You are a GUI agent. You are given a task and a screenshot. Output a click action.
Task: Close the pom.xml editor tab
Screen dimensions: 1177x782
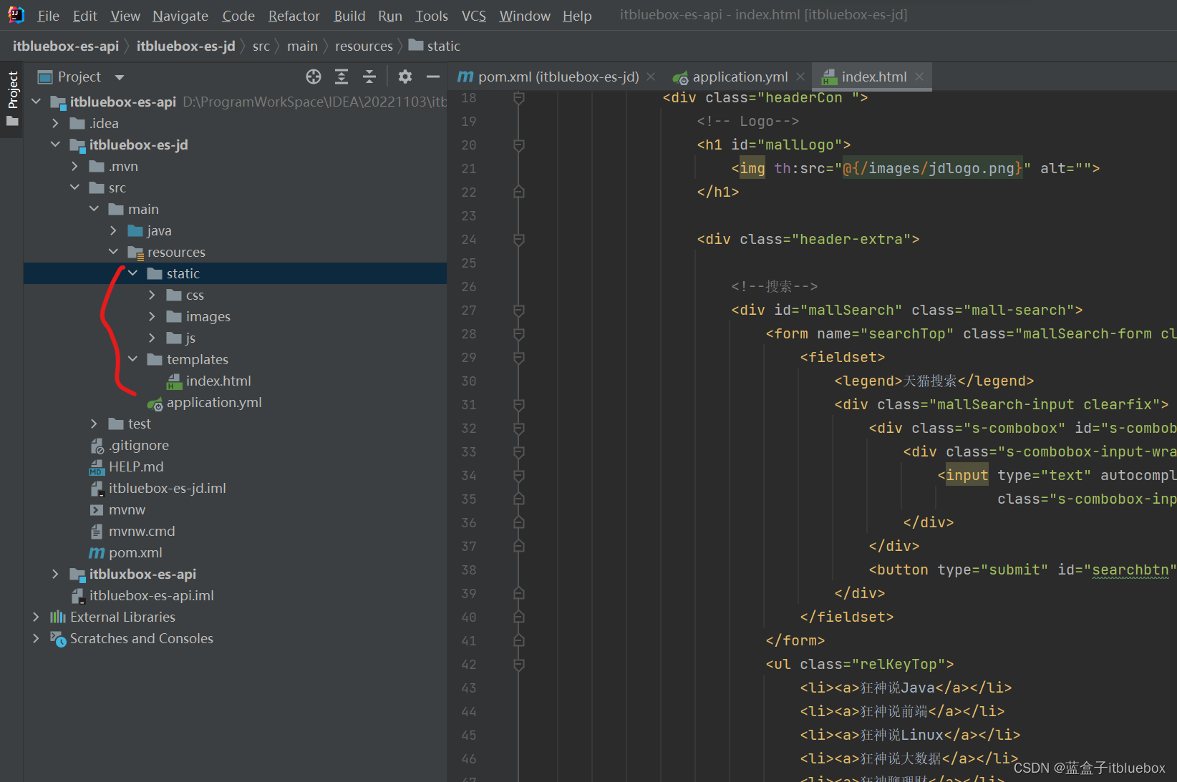[651, 77]
